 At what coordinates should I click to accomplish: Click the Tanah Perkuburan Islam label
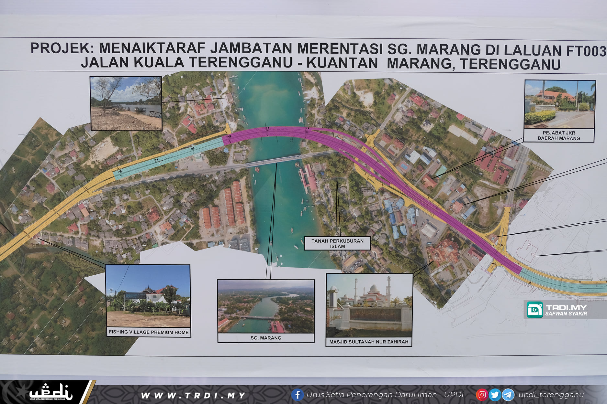(x=337, y=243)
